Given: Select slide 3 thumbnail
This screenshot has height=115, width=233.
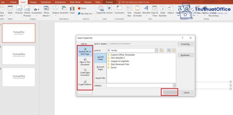Looking at the screenshot, I should pyautogui.click(x=19, y=77).
